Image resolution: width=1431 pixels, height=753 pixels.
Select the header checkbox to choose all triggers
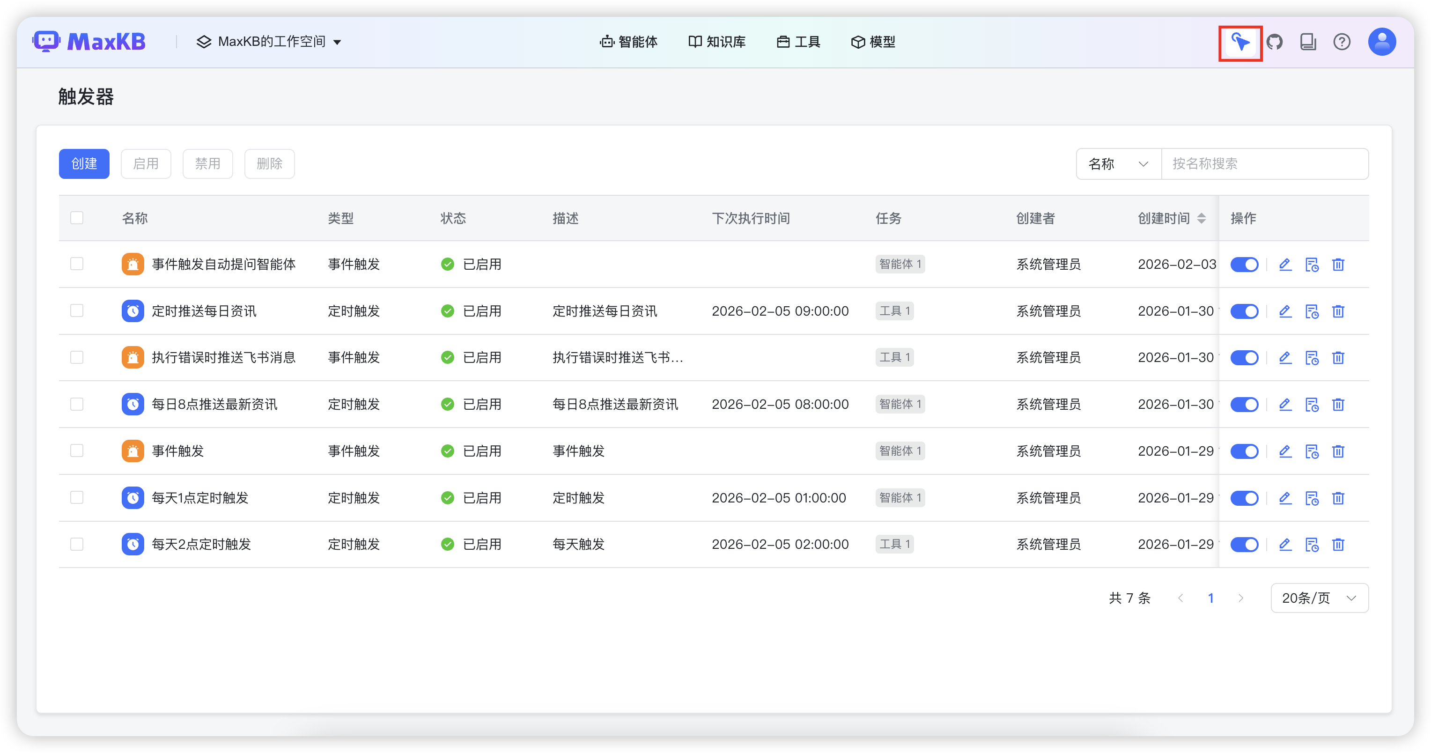click(x=77, y=218)
